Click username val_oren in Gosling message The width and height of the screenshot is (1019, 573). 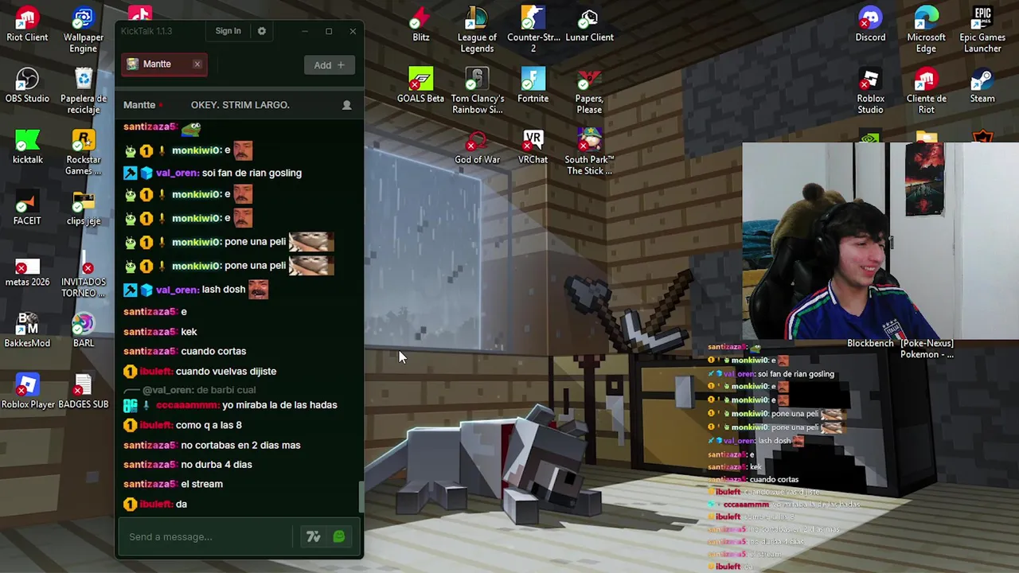pos(177,173)
